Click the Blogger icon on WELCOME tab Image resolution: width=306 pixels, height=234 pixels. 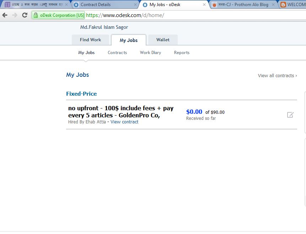coord(283,5)
